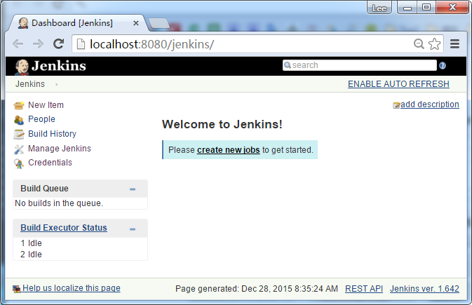The height and width of the screenshot is (305, 472).
Task: Open the REST API link in footer
Action: tap(363, 289)
